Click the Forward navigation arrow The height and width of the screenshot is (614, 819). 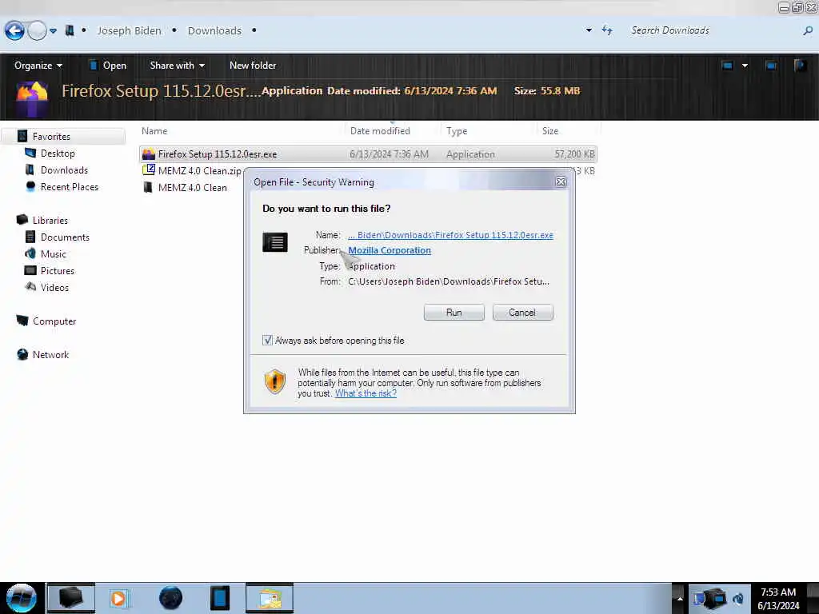(x=37, y=31)
